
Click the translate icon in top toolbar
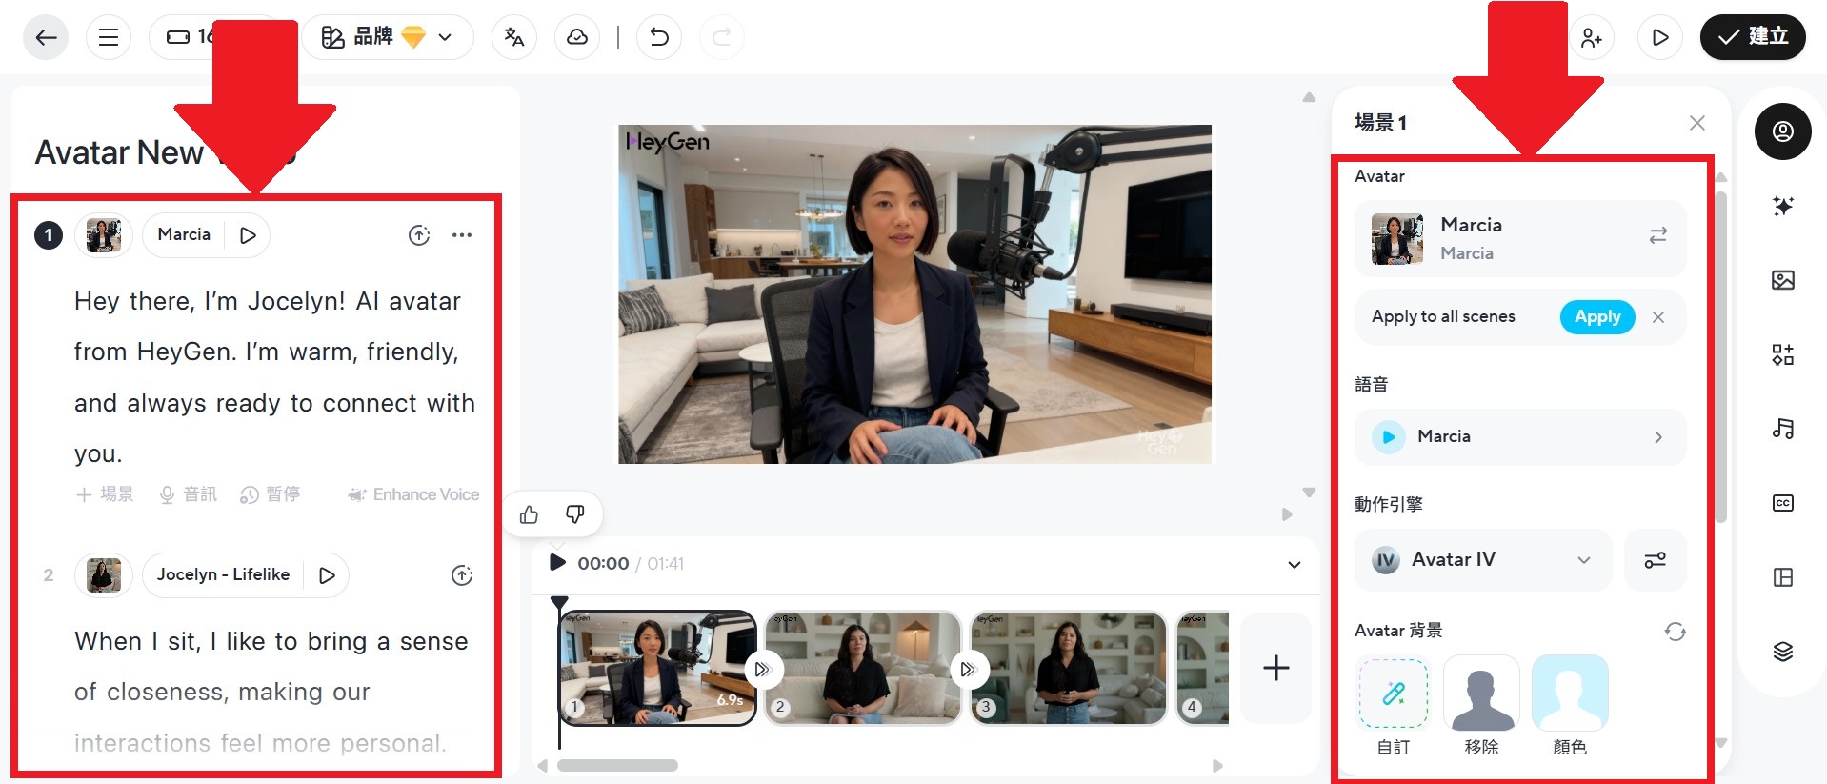[514, 37]
